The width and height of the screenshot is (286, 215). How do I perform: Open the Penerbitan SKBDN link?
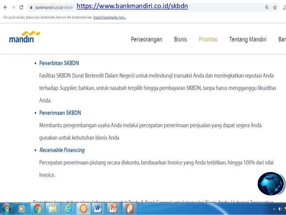click(x=59, y=63)
